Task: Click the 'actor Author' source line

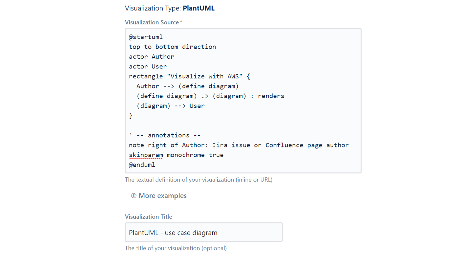Action: [152, 57]
